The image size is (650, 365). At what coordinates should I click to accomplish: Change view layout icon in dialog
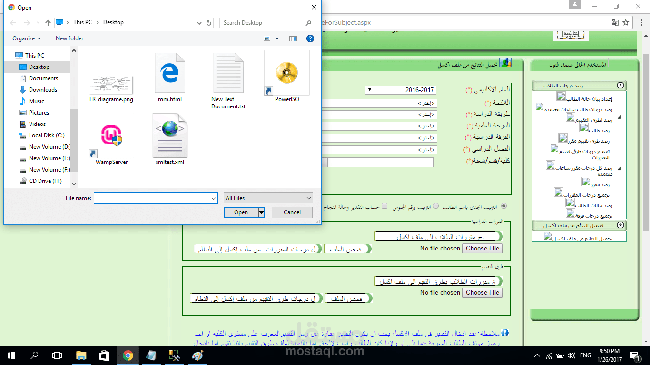coord(267,38)
